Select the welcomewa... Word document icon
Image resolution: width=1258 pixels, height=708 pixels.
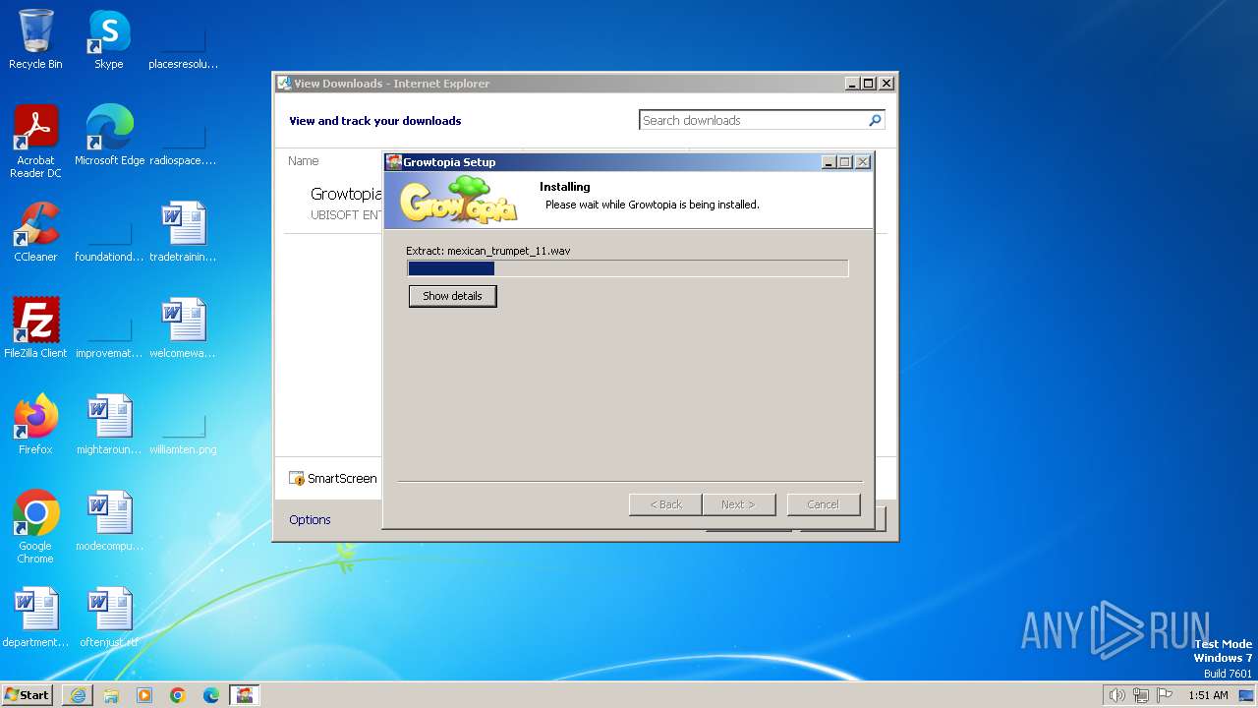(183, 328)
